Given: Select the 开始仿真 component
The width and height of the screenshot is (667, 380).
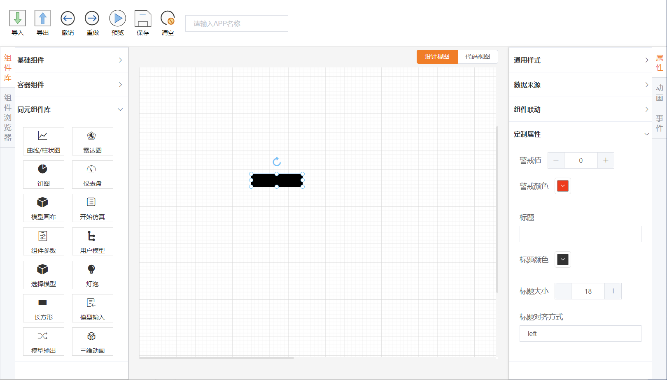Looking at the screenshot, I should 93,208.
